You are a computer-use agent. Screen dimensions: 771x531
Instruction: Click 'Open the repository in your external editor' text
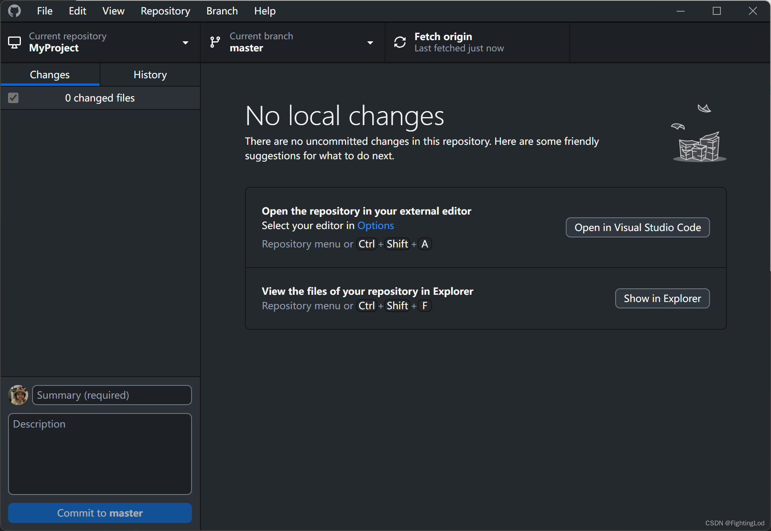coord(367,211)
